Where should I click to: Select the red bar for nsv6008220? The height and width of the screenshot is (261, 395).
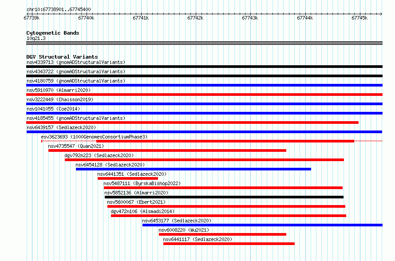click(x=223, y=234)
